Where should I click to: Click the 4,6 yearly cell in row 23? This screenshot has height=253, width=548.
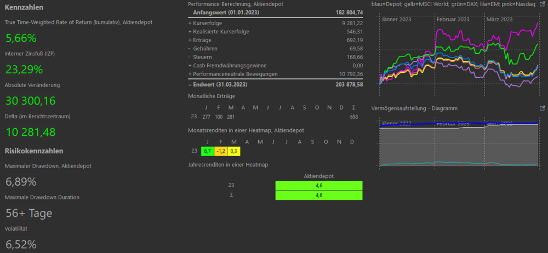(319, 186)
